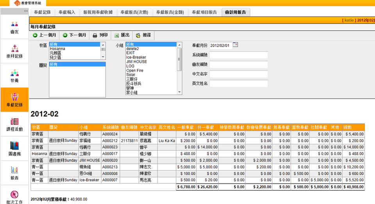Click the katie user label
The image size is (375, 204).
[349, 20]
